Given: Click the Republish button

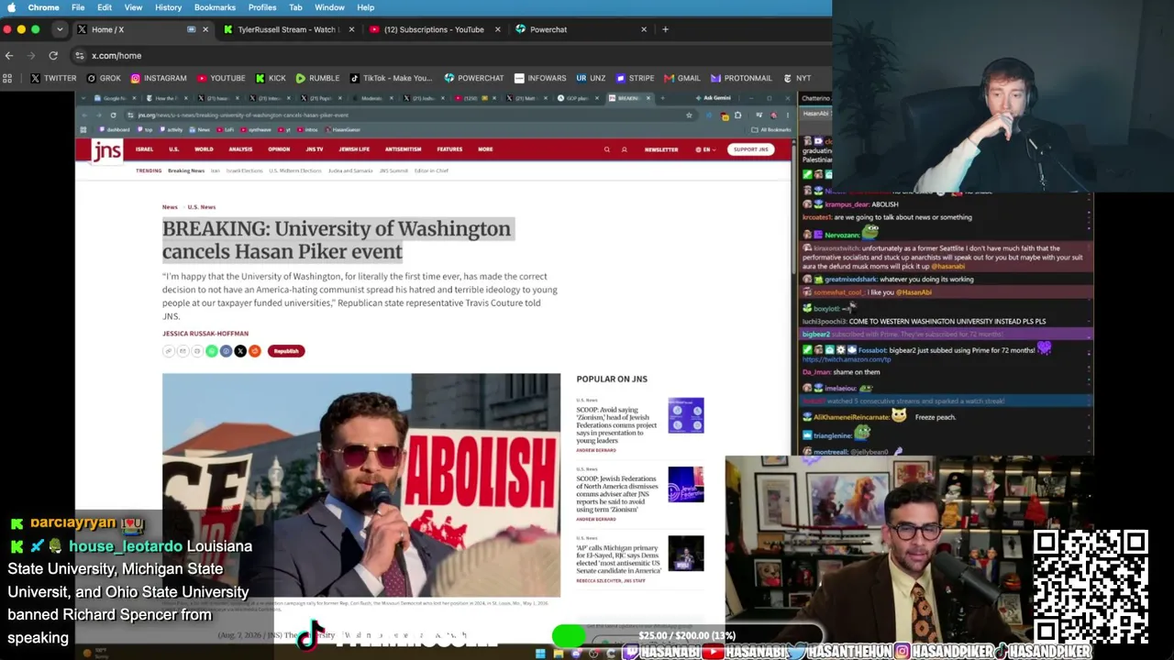Looking at the screenshot, I should pos(286,351).
